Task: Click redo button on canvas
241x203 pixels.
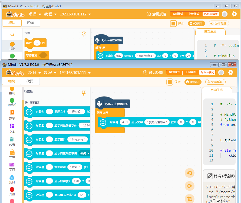Action: [x=190, y=186]
